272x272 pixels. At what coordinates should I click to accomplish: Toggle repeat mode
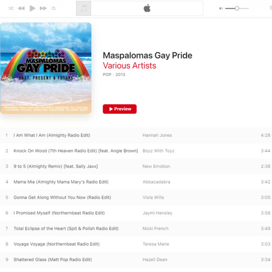pyautogui.click(x=53, y=8)
